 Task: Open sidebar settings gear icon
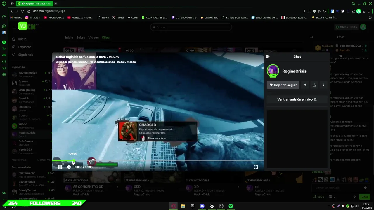4,74
